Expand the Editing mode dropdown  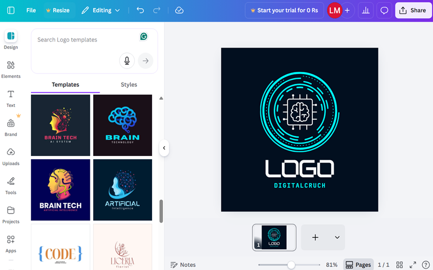101,10
